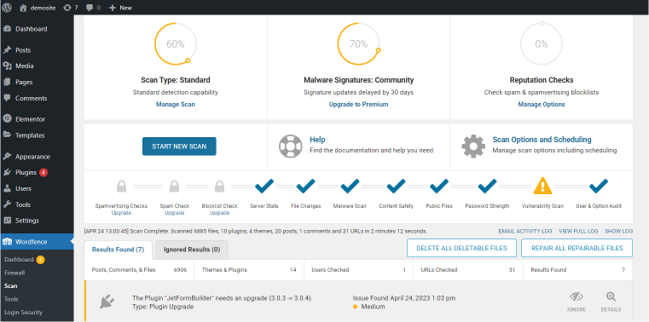
Task: Open the demosite home icon
Action: click(x=23, y=8)
